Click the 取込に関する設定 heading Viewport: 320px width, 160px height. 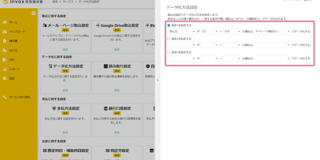54,16
